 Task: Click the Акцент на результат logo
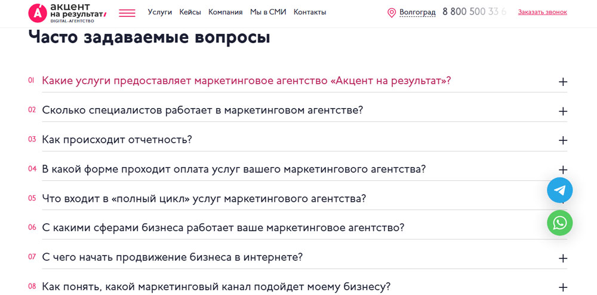pos(67,13)
